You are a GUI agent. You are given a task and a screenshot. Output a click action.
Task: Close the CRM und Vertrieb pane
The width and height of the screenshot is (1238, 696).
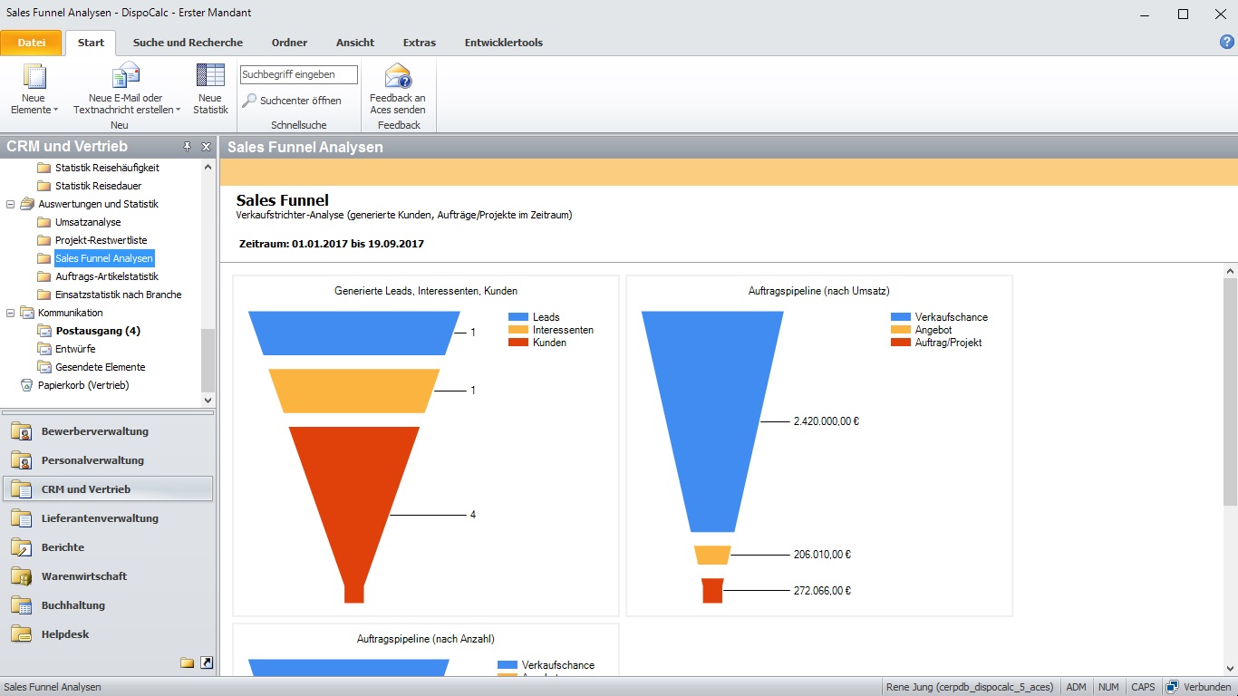(x=206, y=147)
